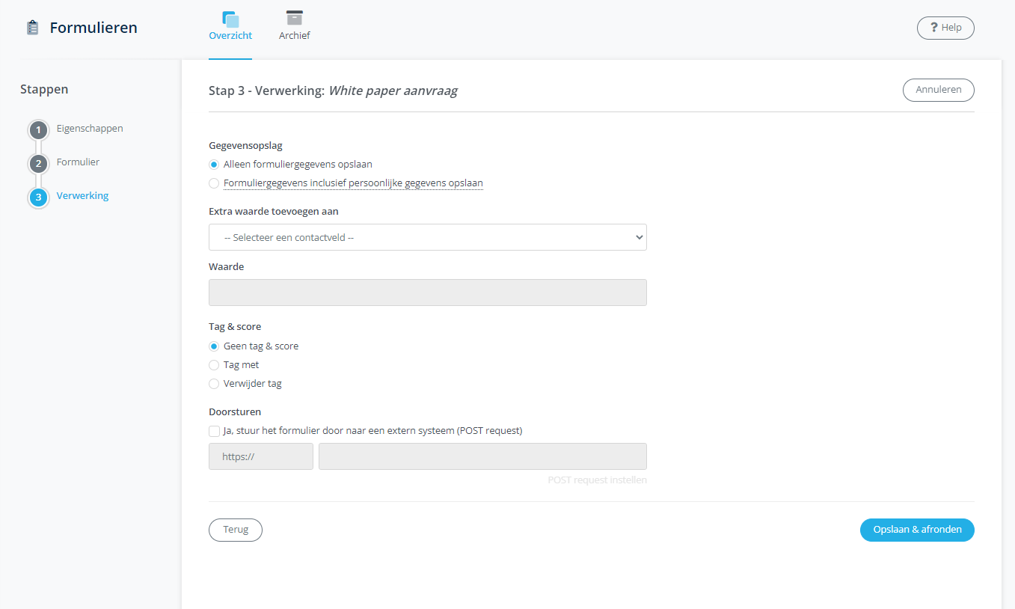Enable forwarding form to external system
1015x609 pixels.
tap(214, 431)
